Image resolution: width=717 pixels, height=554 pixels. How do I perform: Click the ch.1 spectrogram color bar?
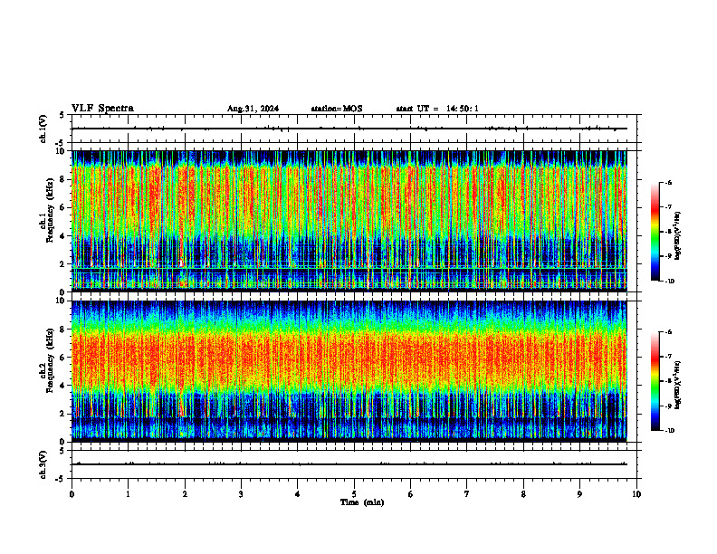tap(655, 232)
